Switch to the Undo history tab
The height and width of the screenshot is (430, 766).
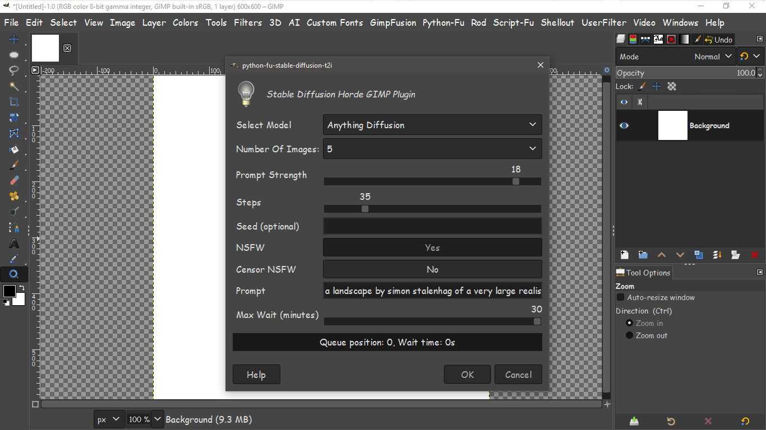717,39
